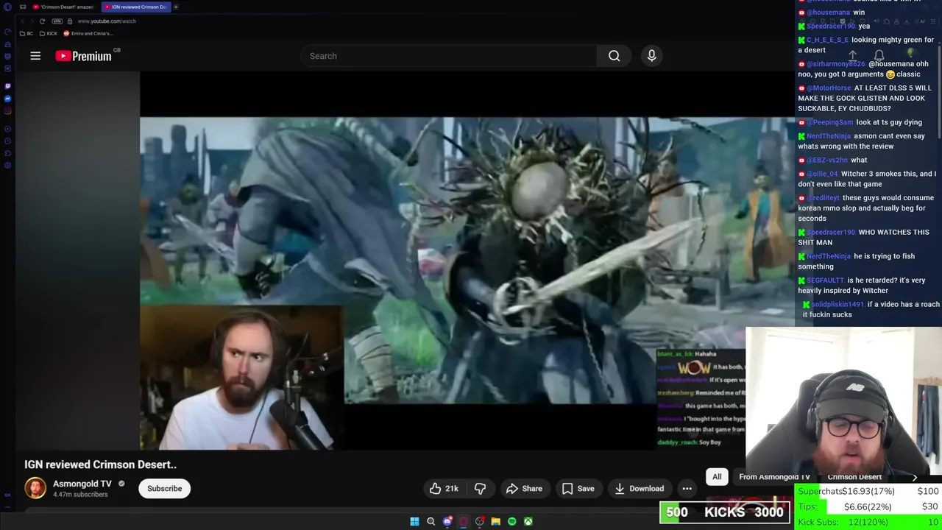The height and width of the screenshot is (530, 942).
Task: Click the Superchats $16.93 progress row
Action: coord(868,492)
